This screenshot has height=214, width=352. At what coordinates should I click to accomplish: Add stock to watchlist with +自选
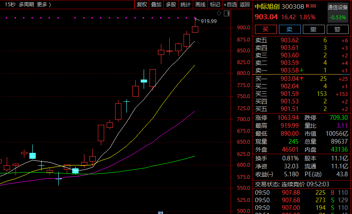point(230,5)
